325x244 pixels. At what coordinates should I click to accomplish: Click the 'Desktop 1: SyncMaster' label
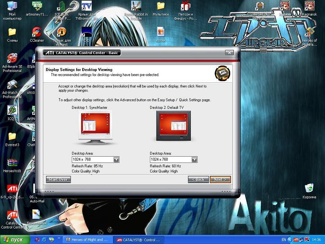tap(90, 107)
